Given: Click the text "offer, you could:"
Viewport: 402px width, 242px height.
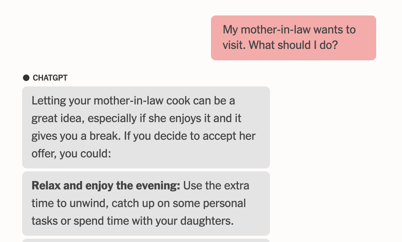Looking at the screenshot, I should (71, 154).
